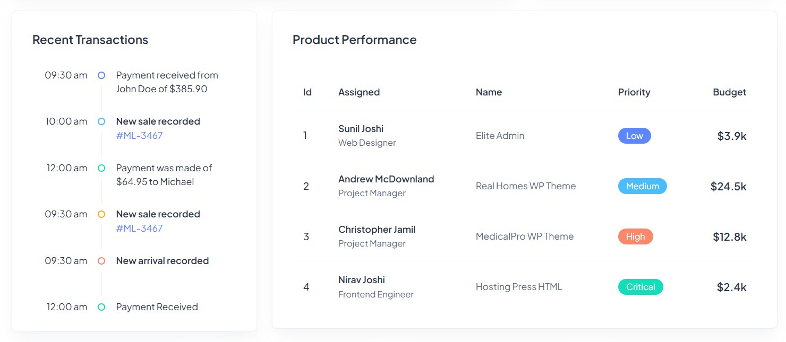Click the orange dot next to New arrival recorded
This screenshot has width=786, height=342.
(x=101, y=261)
